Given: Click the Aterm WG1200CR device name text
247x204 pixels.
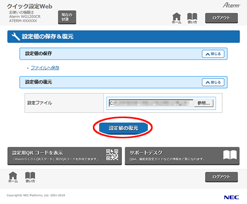Looking at the screenshot, I should 25,17.
